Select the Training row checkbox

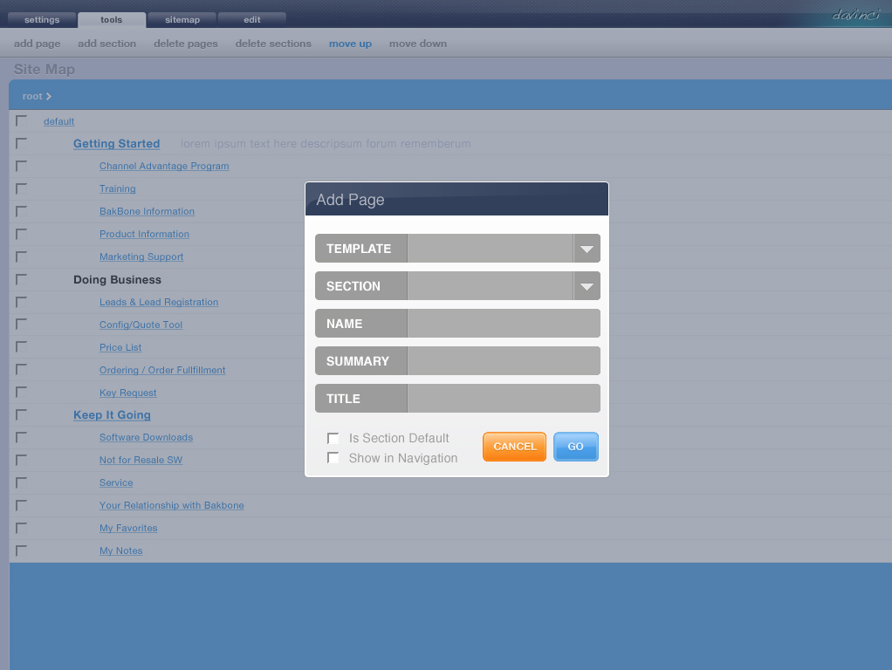coord(22,188)
